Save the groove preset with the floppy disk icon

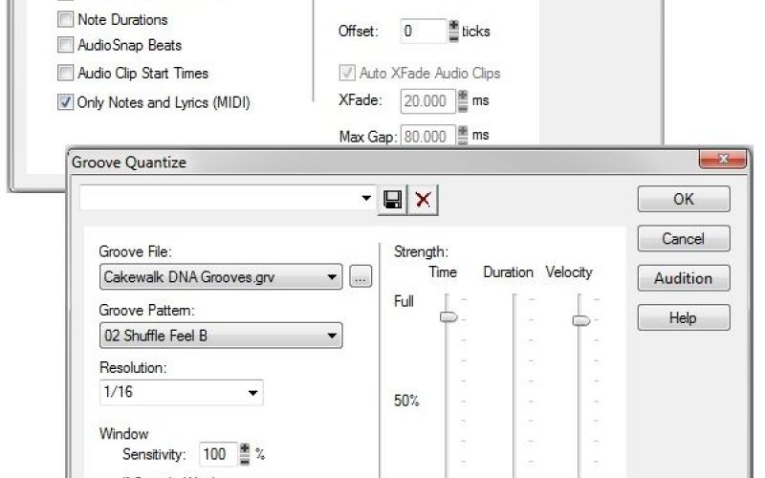(393, 199)
